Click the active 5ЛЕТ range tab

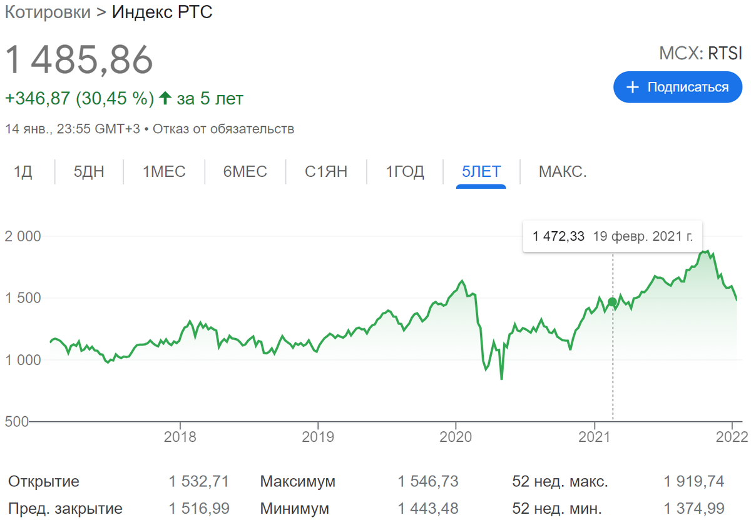pyautogui.click(x=481, y=171)
